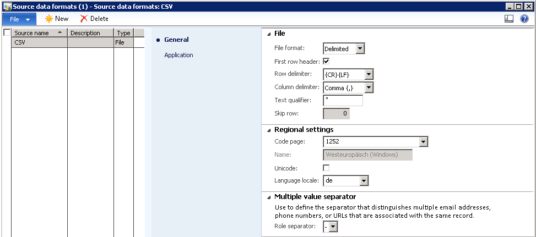Select the File type cell in CSV row
Viewport: 536px width, 237px height.
coord(123,42)
